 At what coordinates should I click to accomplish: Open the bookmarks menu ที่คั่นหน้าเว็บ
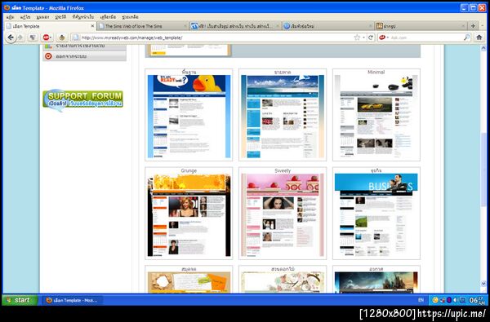pos(83,17)
